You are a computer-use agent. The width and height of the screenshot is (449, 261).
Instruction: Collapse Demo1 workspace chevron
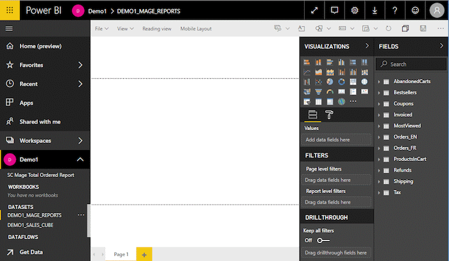80,160
